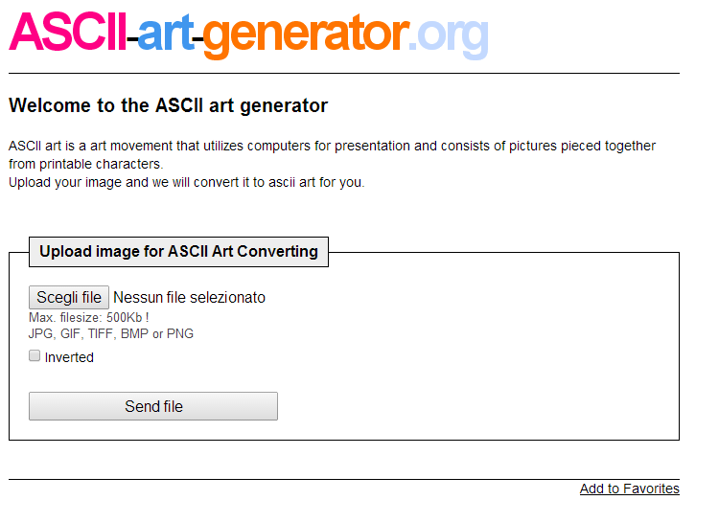Click the paragraph describing ASCII art movement
The height and width of the screenshot is (523, 719).
pyautogui.click(x=332, y=155)
